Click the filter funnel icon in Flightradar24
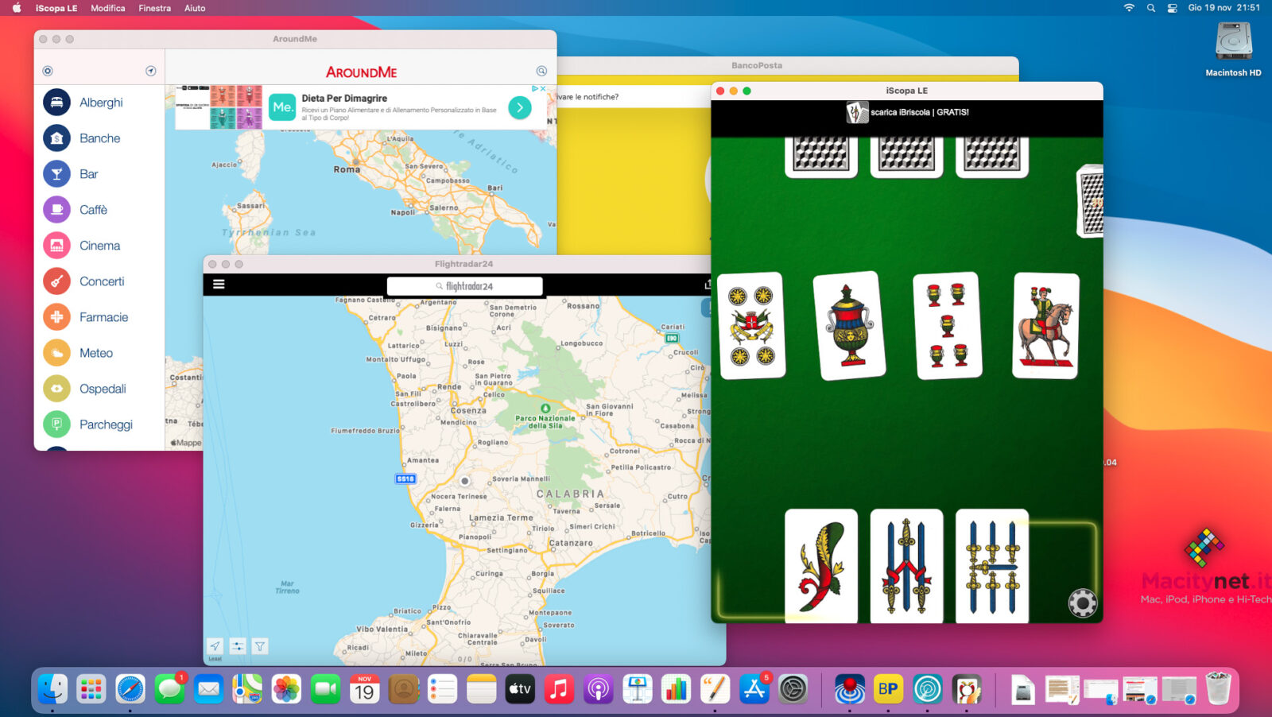 [x=260, y=646]
